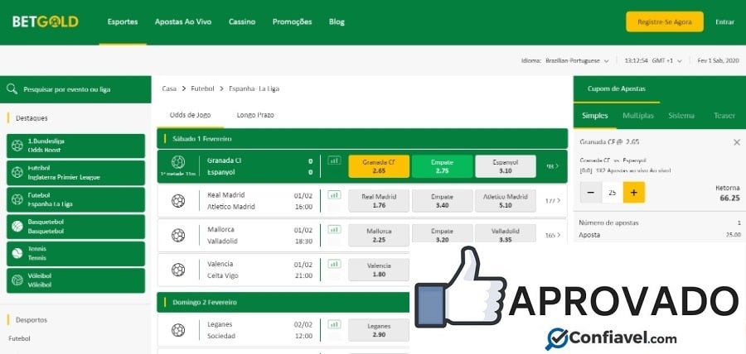This screenshot has height=354, width=746.
Task: Open statistics icon for Leganes vs Sociedad
Action: (x=335, y=324)
